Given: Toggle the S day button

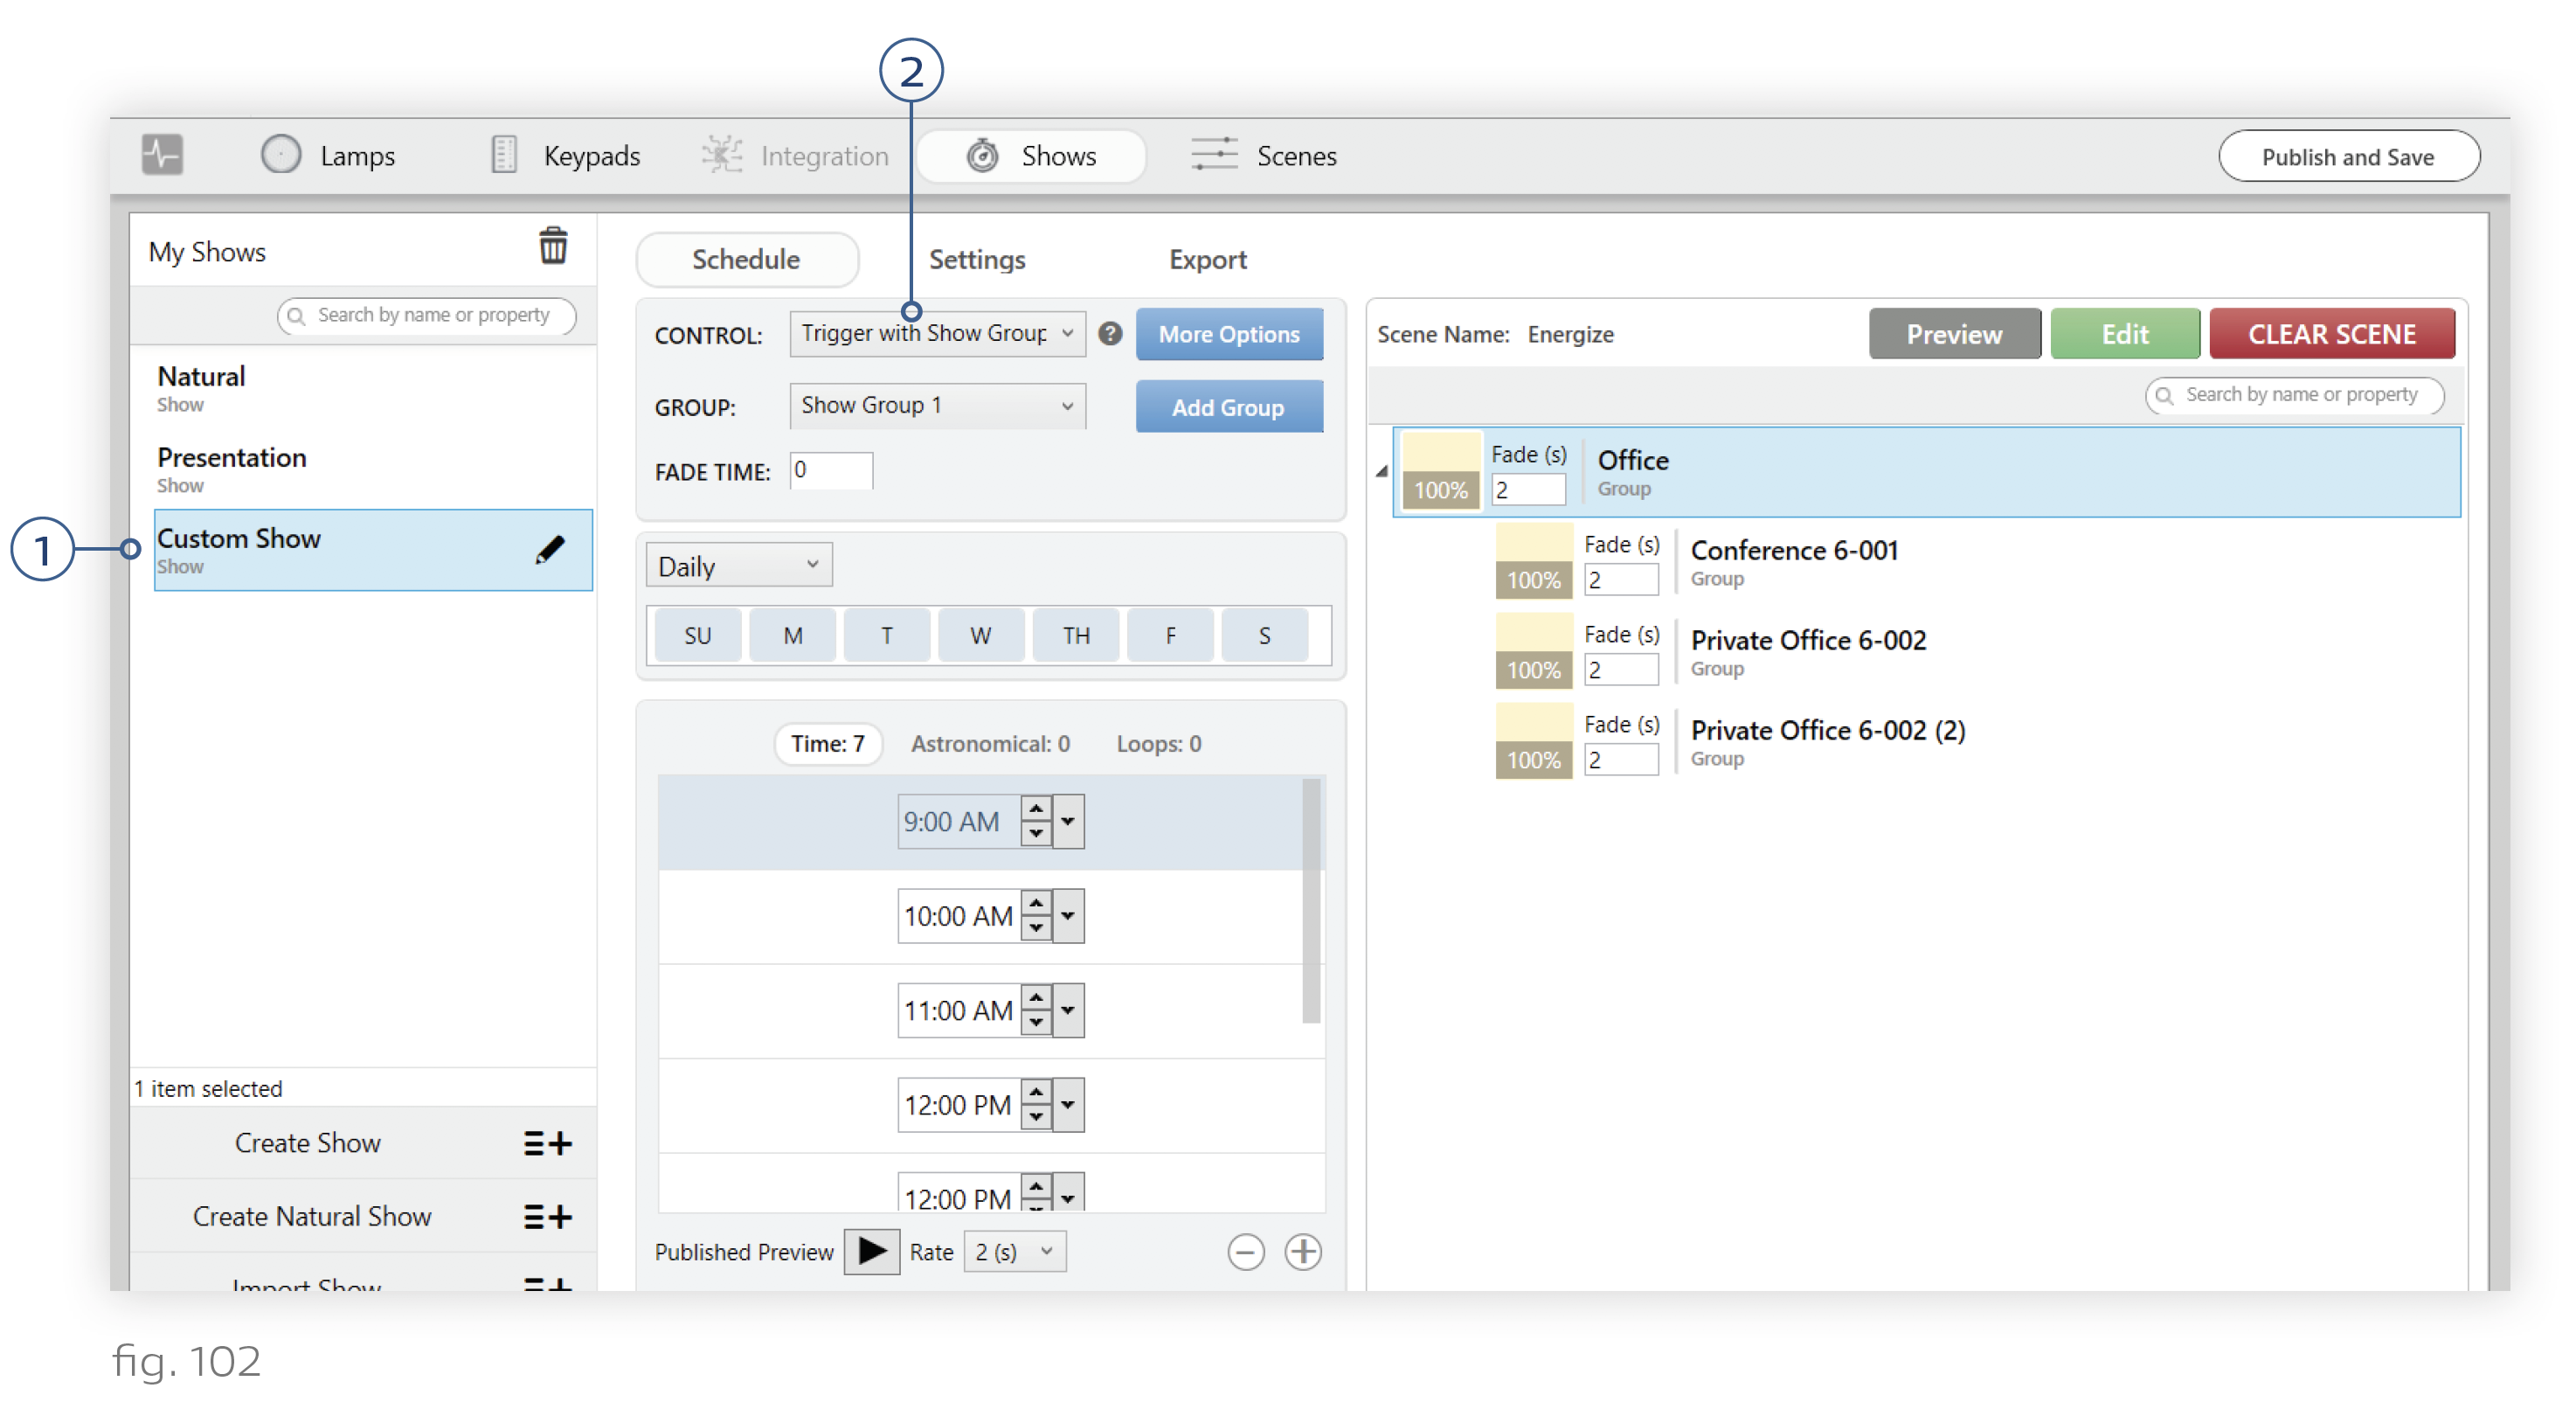Looking at the screenshot, I should click(1264, 635).
